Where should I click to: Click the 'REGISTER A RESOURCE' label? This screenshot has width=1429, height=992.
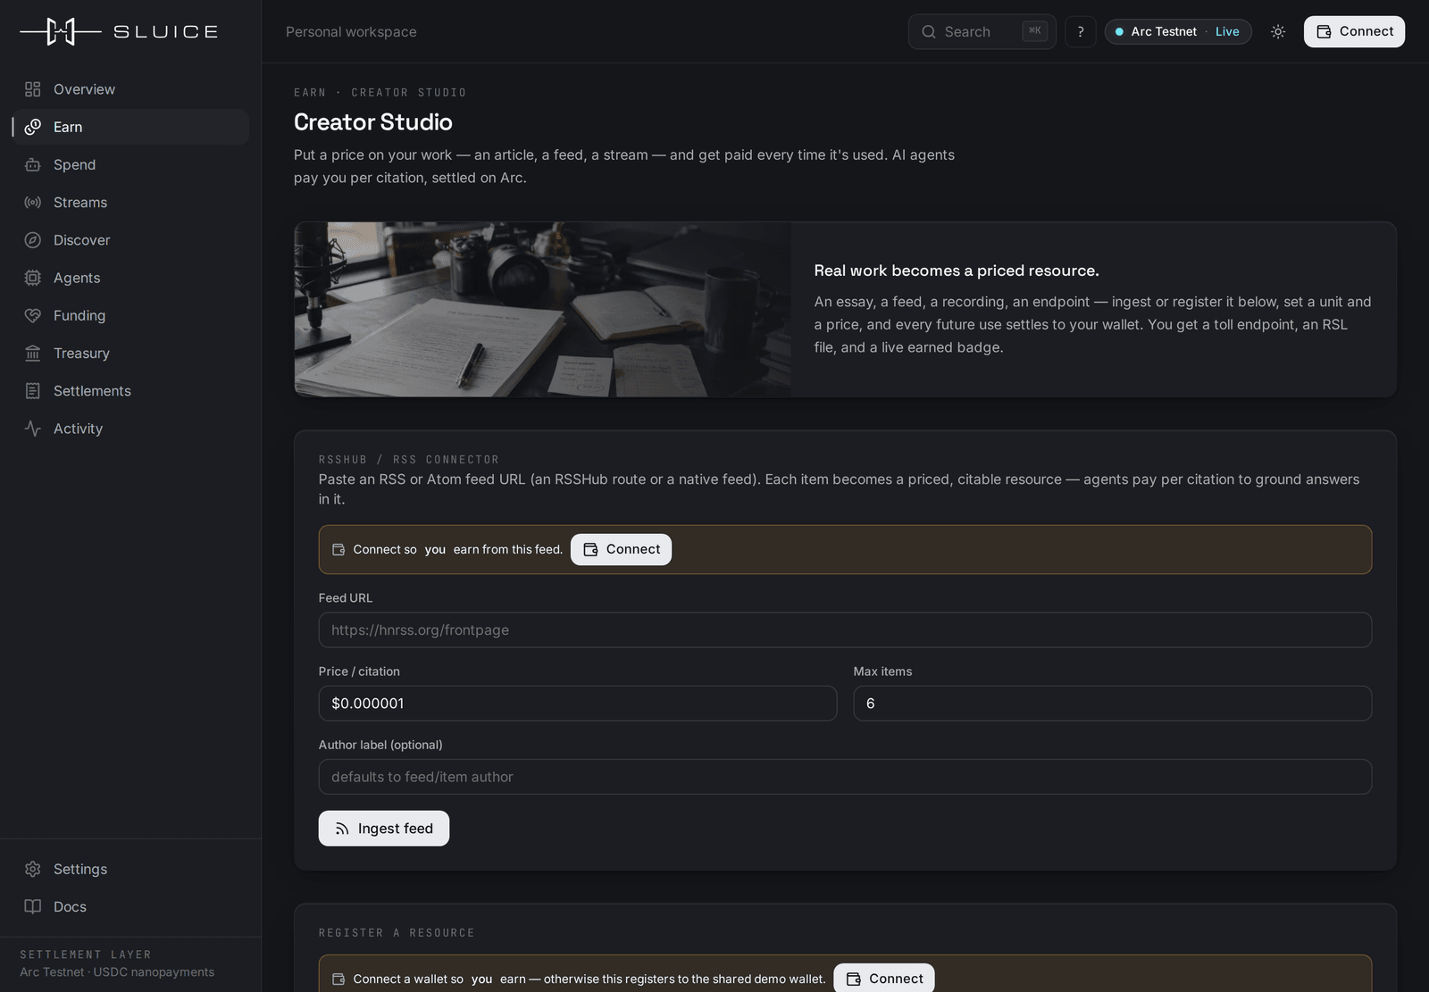point(397,933)
